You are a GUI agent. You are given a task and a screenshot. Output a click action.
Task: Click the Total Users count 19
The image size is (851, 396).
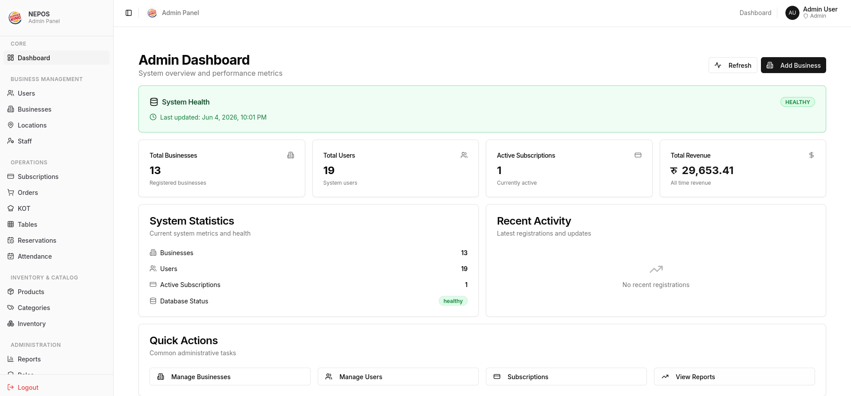329,171
